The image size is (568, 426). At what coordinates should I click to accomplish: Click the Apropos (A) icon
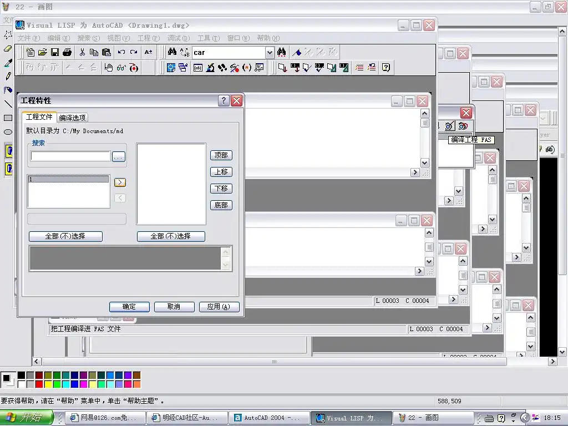click(247, 67)
